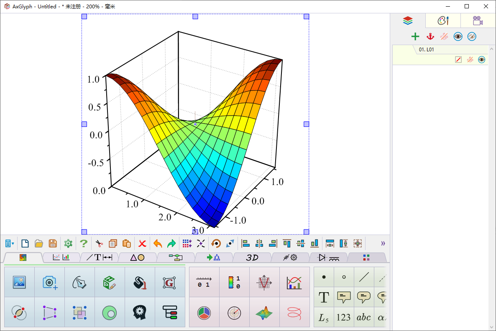Expand the toolbar overflow chevron

pyautogui.click(x=383, y=243)
